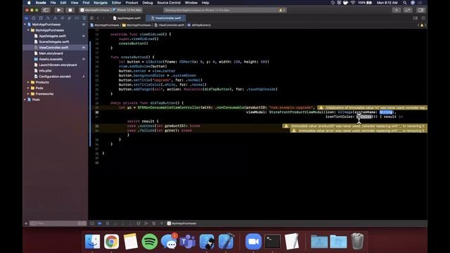Image resolution: width=450 pixels, height=253 pixels.
Task: Switch to the ViewController.swift tab
Action: [166, 18]
